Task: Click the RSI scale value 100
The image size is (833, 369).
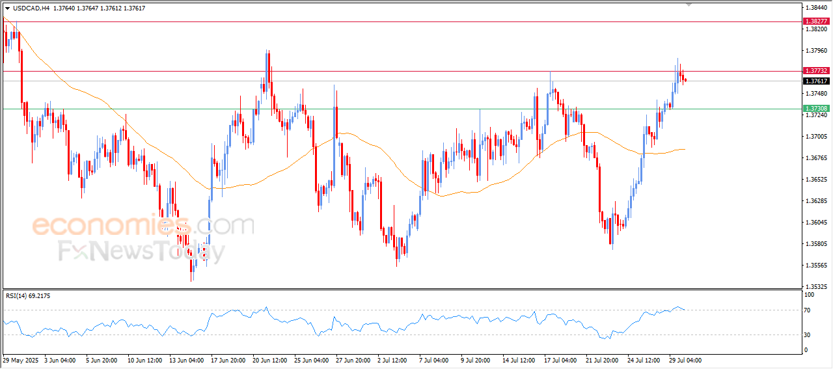Action: pos(810,295)
